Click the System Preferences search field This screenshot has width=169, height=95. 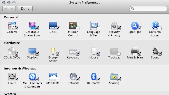148,9
